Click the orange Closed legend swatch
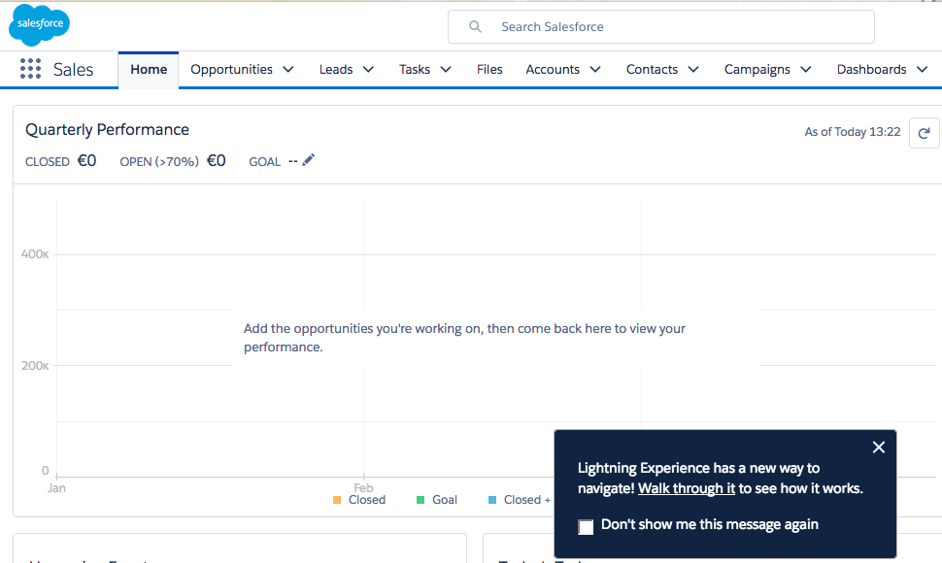The width and height of the screenshot is (942, 563). [337, 500]
